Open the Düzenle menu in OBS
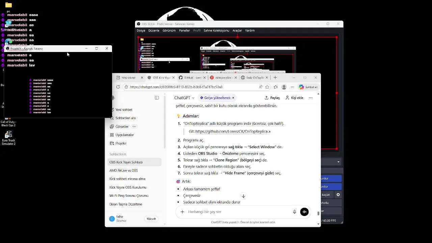Image resolution: width=432 pixels, height=243 pixels. pos(154,30)
